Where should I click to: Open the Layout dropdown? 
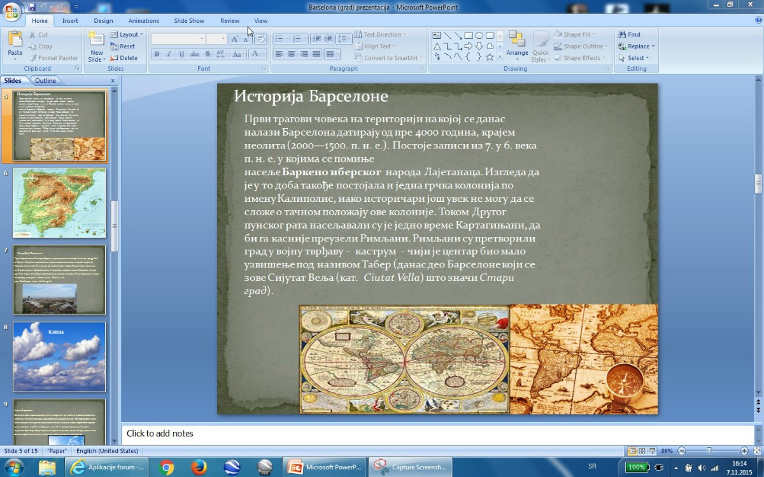click(128, 34)
